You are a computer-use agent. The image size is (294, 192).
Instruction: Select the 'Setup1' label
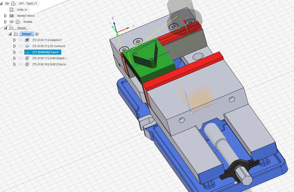coord(27,34)
